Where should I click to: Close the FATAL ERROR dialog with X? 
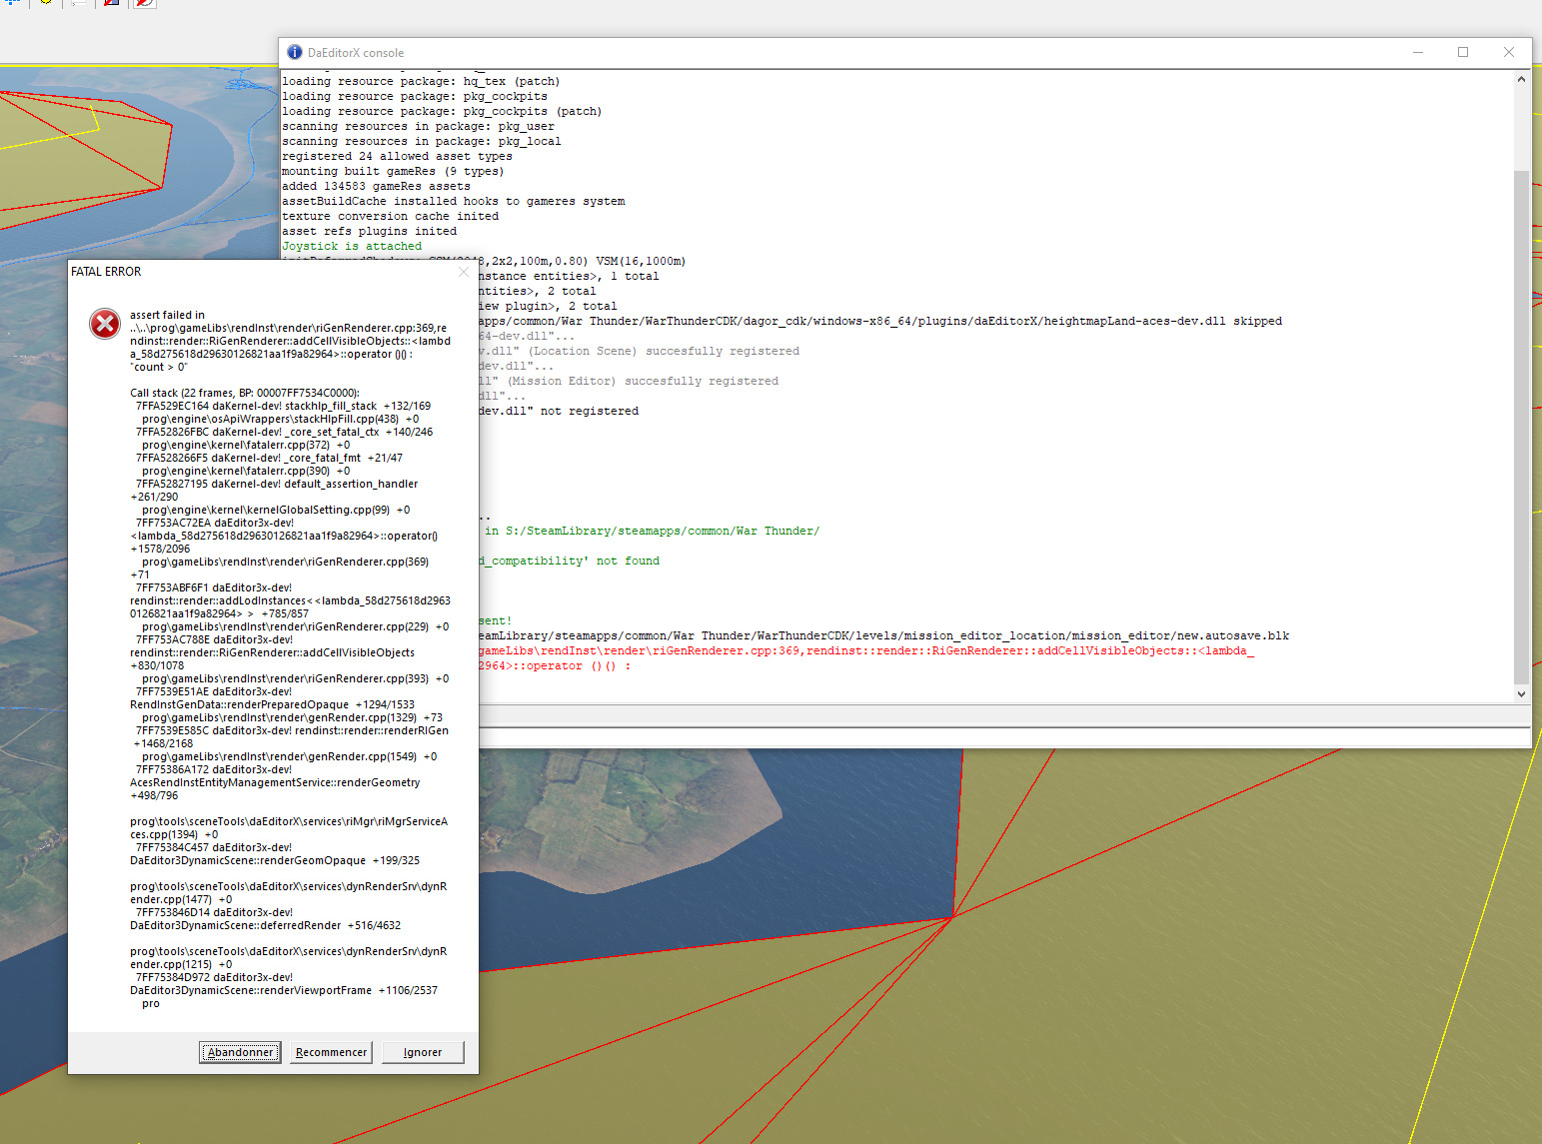464,272
